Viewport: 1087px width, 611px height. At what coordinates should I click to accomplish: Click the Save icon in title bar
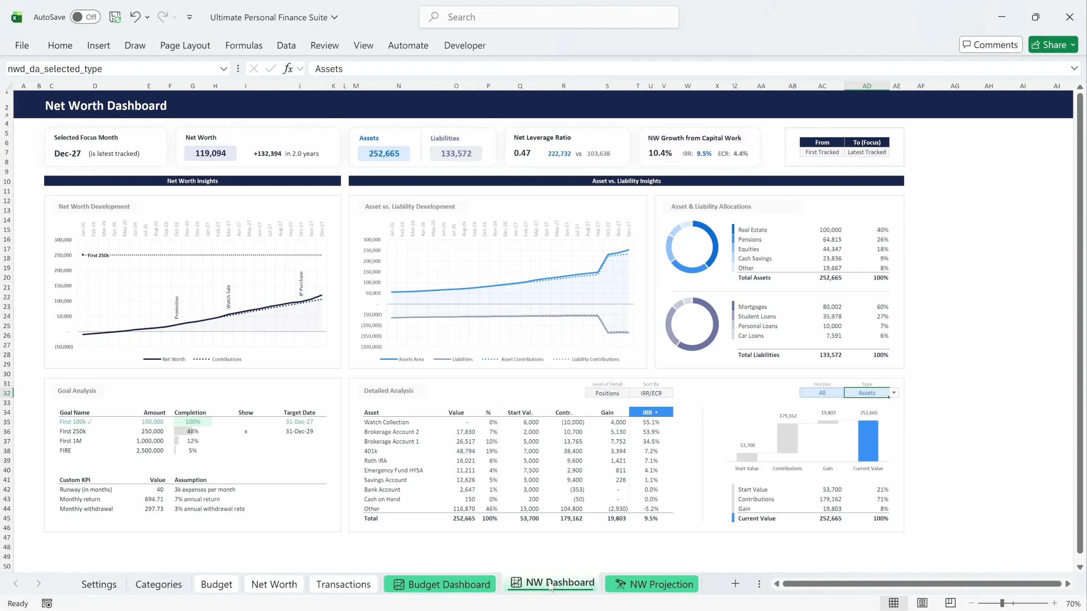115,17
